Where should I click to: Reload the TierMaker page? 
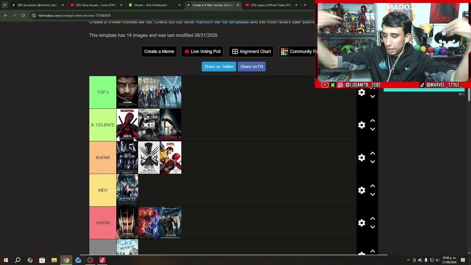pos(23,15)
